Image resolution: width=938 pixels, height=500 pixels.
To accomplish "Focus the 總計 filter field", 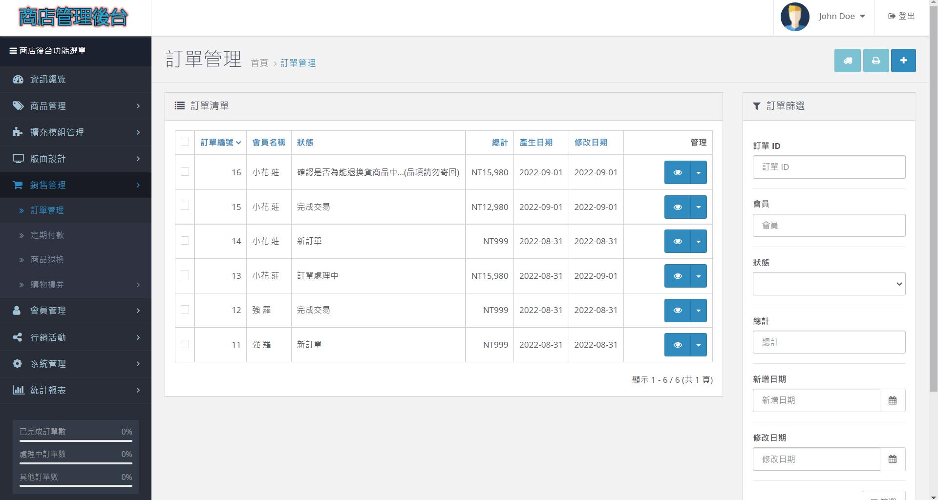I will click(x=829, y=342).
